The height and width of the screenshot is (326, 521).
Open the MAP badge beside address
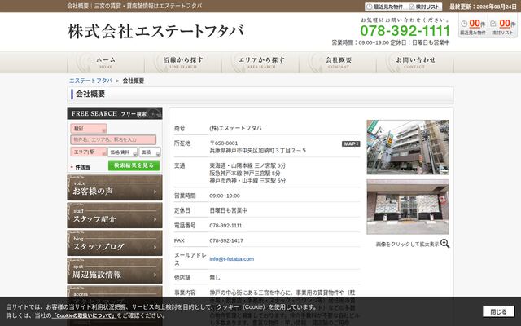pos(351,143)
